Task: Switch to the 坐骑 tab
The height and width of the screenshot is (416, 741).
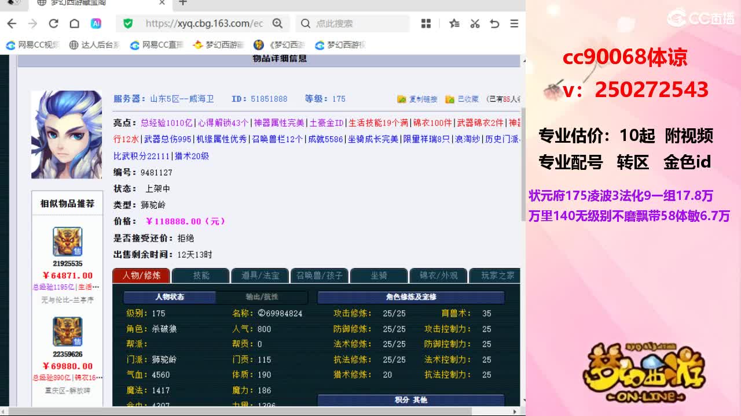Action: click(x=379, y=276)
